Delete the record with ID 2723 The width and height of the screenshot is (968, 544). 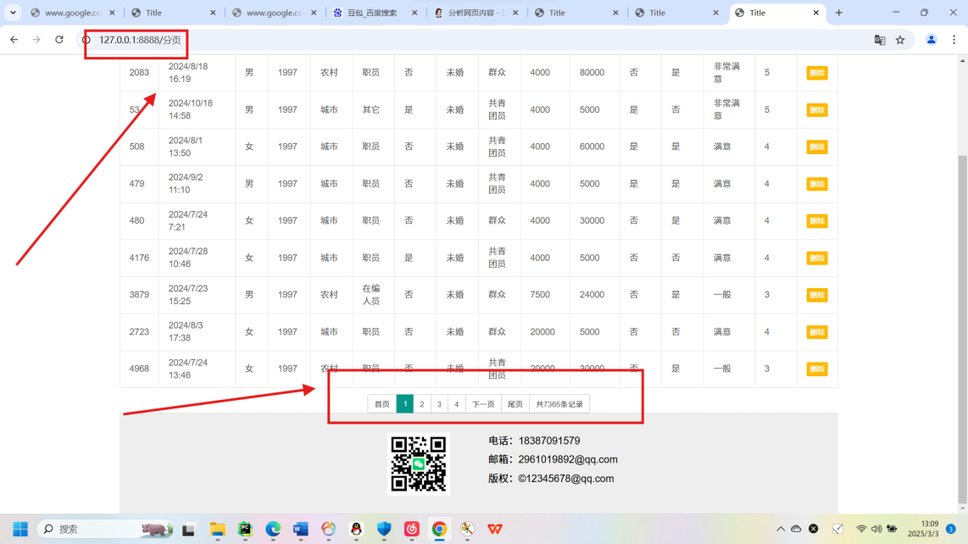(817, 332)
